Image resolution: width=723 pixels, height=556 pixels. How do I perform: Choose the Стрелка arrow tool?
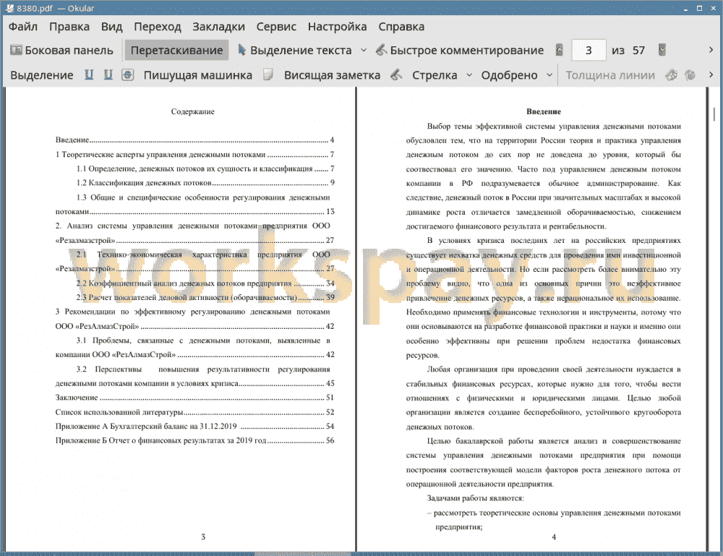tap(435, 75)
